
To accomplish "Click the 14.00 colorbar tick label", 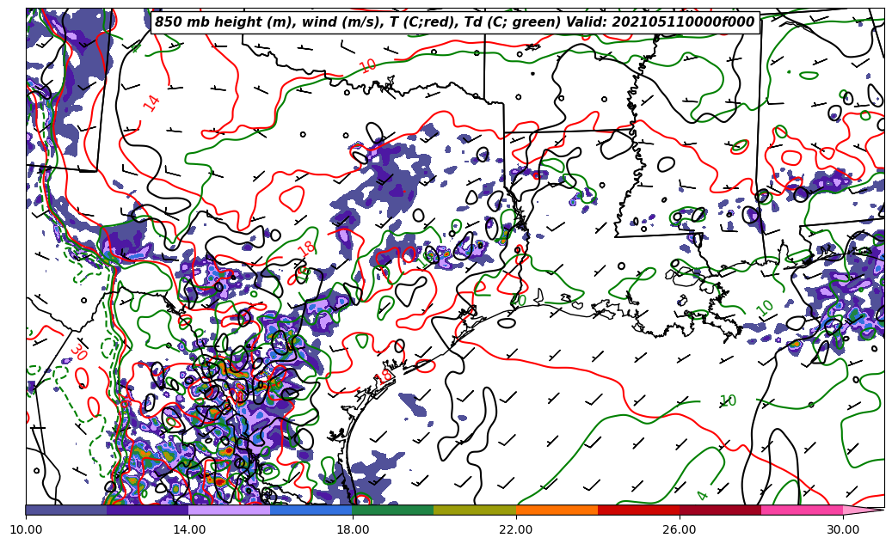I will 189,529.
